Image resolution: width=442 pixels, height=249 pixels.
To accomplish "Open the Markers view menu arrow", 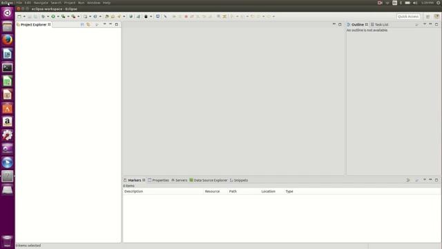I will (x=425, y=180).
